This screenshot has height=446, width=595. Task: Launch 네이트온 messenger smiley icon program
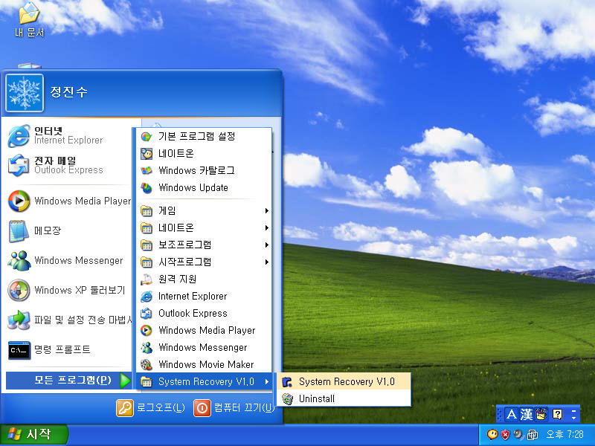(x=204, y=153)
